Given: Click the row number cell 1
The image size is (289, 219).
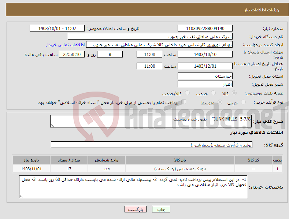Looking at the screenshot, I should click(277, 169).
